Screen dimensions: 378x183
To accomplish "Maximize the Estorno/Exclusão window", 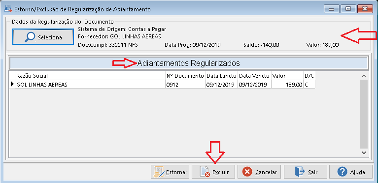I will [x=348, y=9].
